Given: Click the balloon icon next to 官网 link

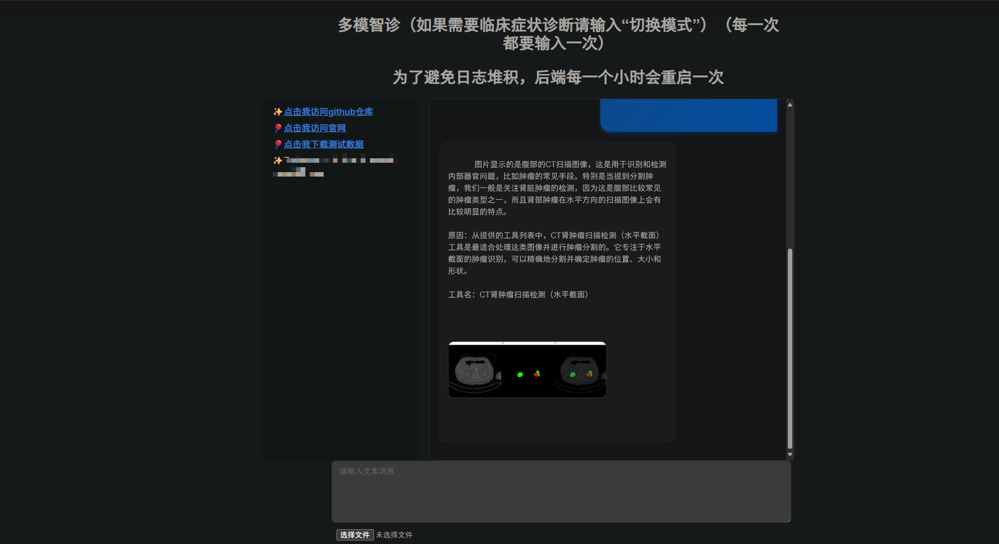Looking at the screenshot, I should [277, 128].
